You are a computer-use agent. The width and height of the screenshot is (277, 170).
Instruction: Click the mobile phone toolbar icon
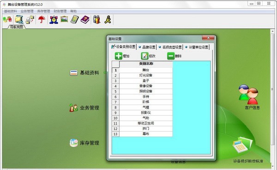coord(74,19)
